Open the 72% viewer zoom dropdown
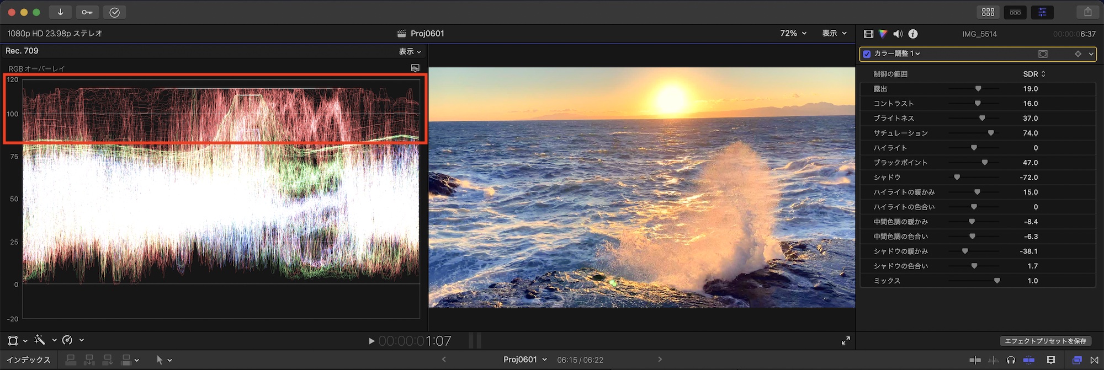 coord(793,34)
